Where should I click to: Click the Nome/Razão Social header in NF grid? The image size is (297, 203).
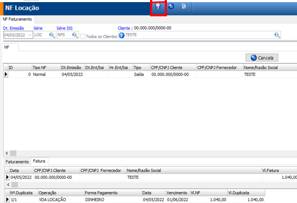click(270, 67)
